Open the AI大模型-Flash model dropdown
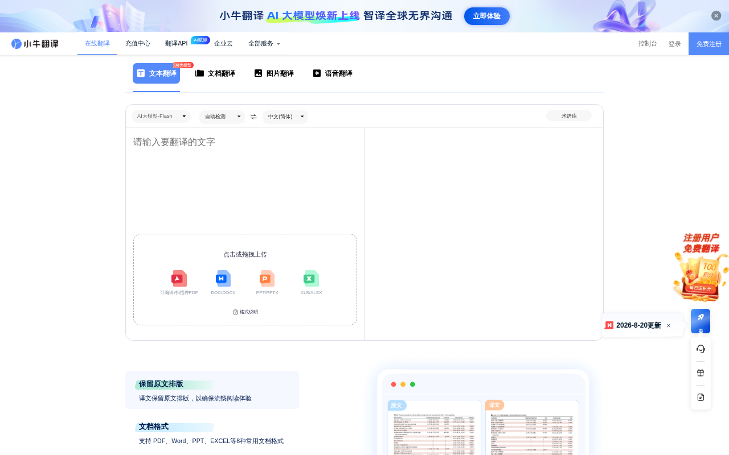 click(x=161, y=116)
